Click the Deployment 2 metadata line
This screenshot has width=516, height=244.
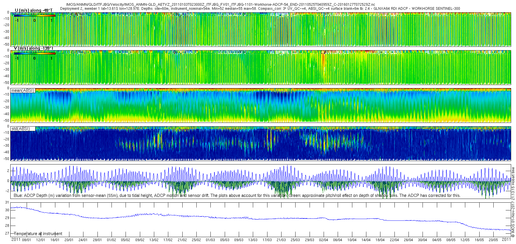click(260, 9)
